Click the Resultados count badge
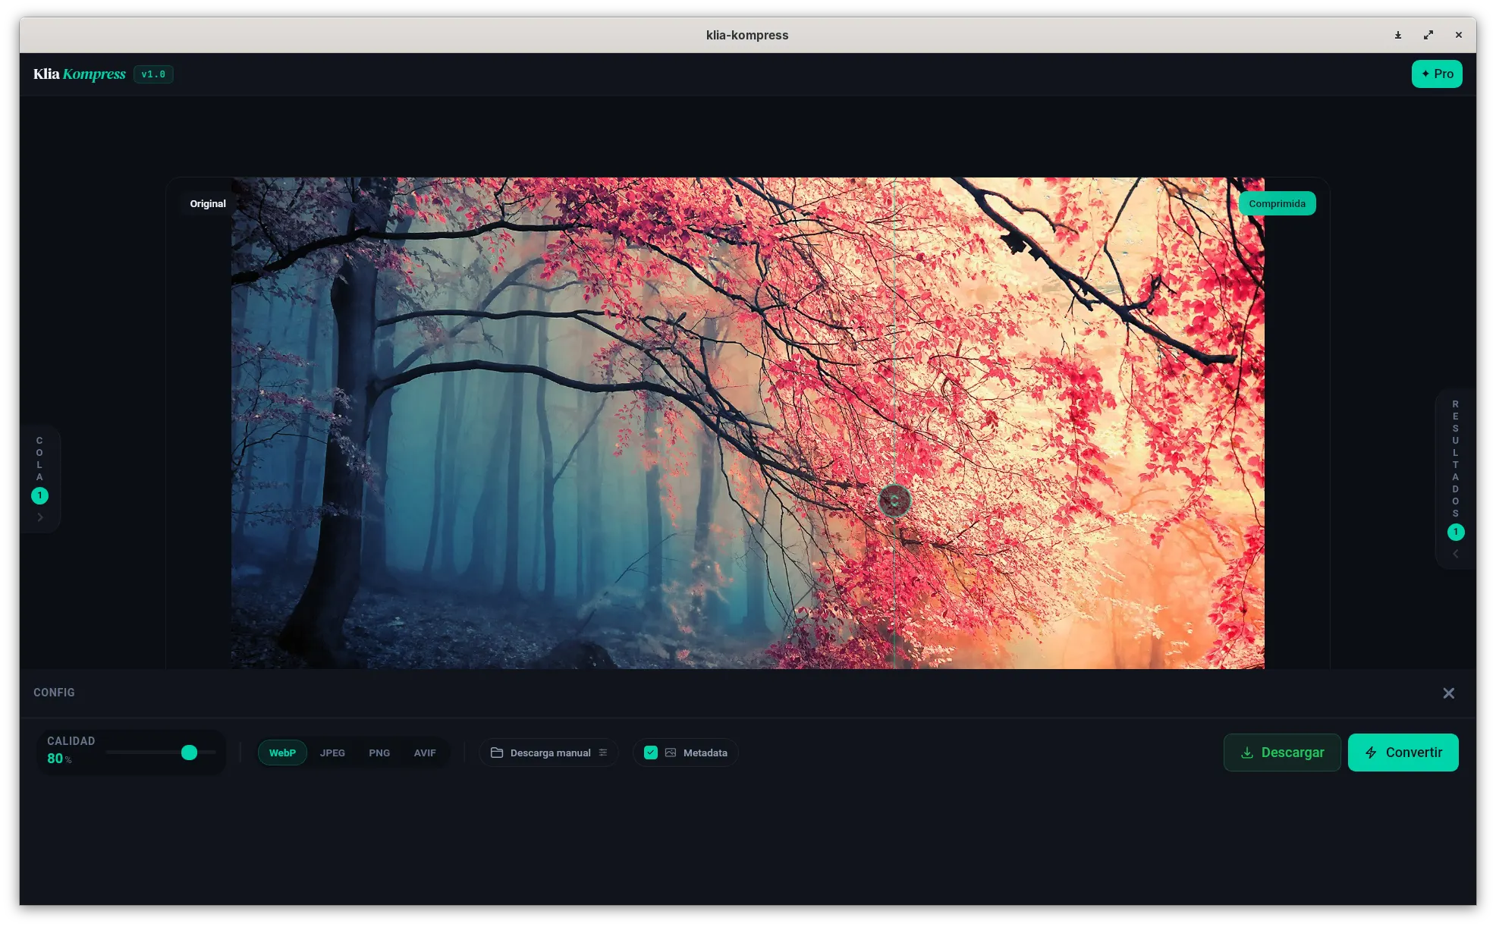 tap(1455, 532)
